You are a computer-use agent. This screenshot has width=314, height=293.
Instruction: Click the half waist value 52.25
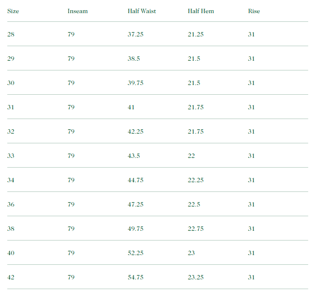point(136,253)
